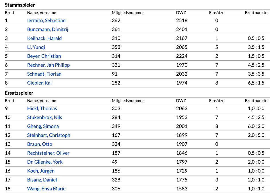Image resolution: width=270 pixels, height=195 pixels.
Task: Click Rechner, Jan Philipp link
Action: tap(48, 65)
